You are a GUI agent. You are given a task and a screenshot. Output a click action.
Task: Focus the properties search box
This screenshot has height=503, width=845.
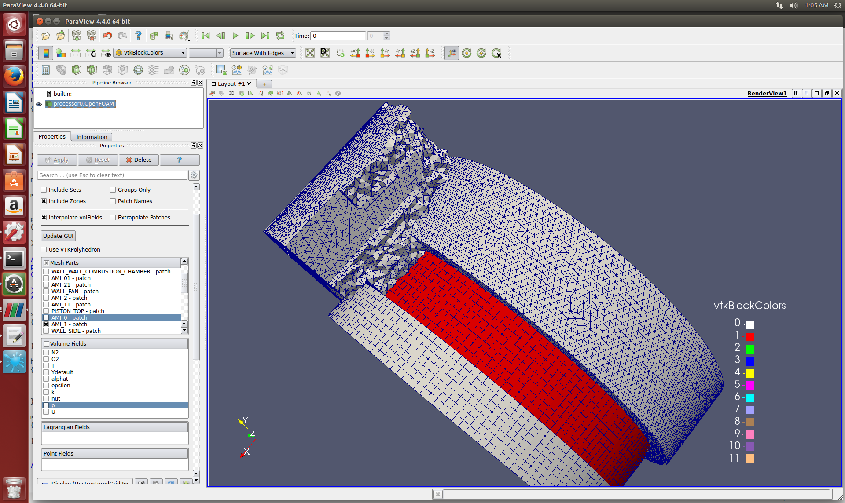coord(112,175)
